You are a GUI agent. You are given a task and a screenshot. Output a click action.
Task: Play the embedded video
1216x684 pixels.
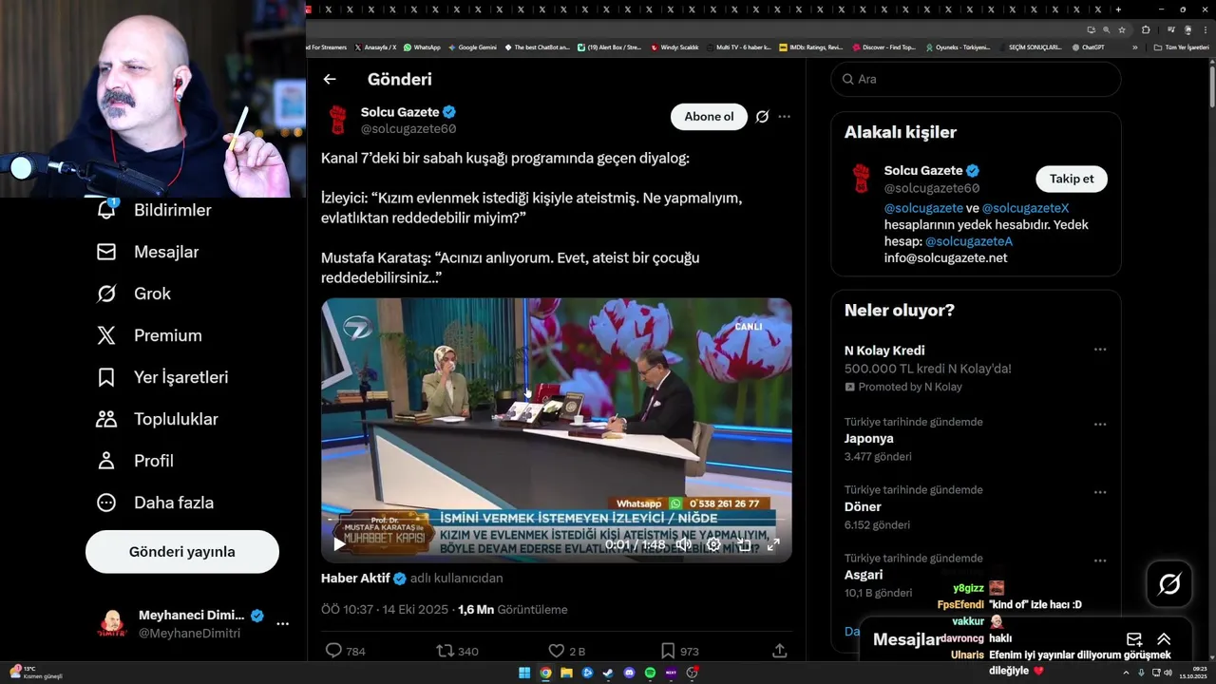click(x=339, y=544)
